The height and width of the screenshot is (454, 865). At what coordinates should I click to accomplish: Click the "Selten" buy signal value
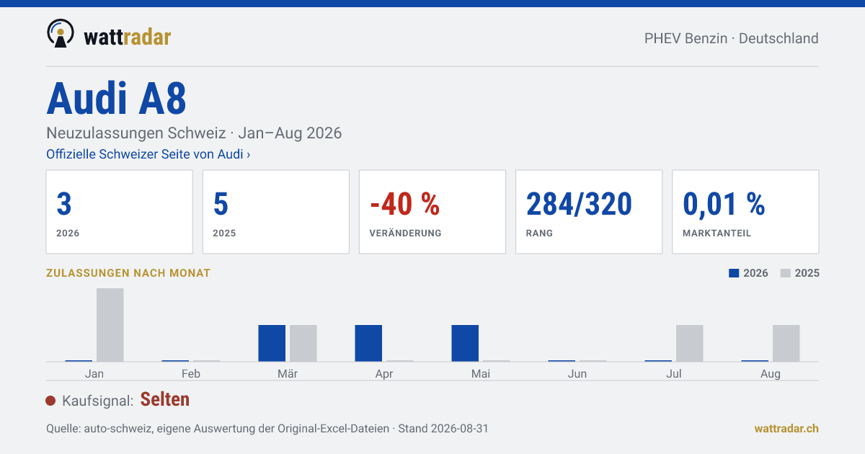(x=165, y=399)
